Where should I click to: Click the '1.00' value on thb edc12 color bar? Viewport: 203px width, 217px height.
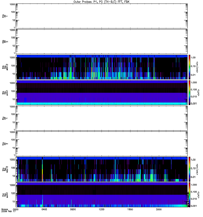[x=193, y=58]
